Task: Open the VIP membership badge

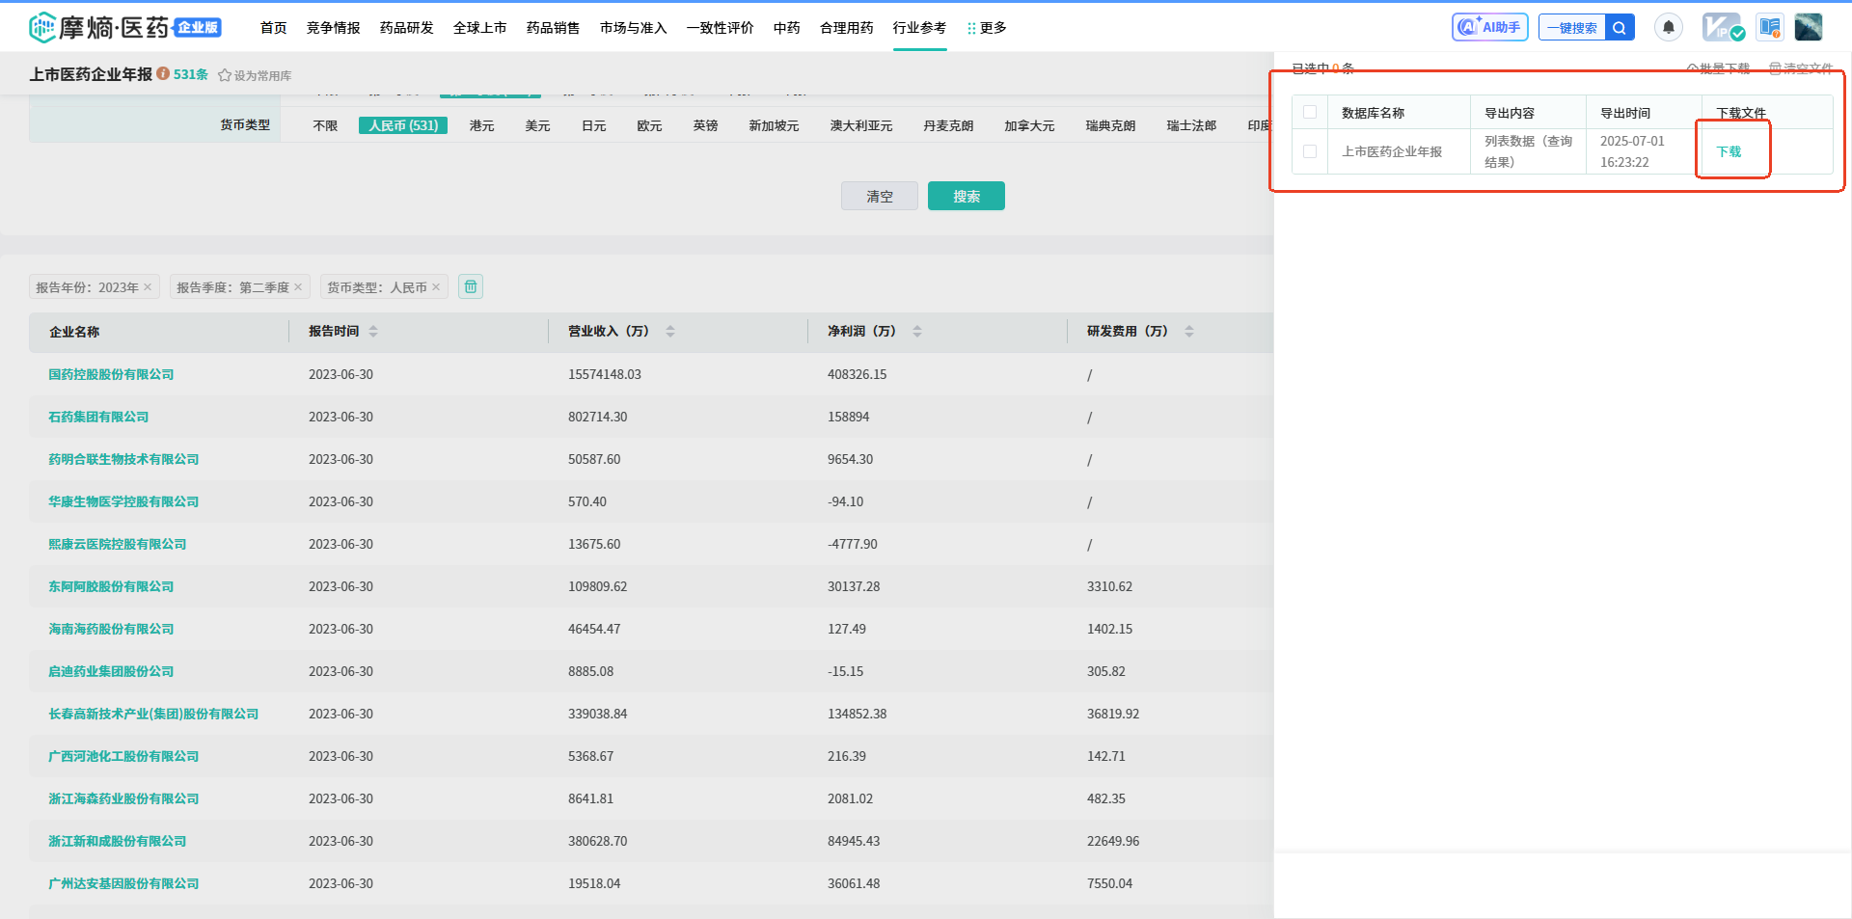Action: pyautogui.click(x=1723, y=27)
